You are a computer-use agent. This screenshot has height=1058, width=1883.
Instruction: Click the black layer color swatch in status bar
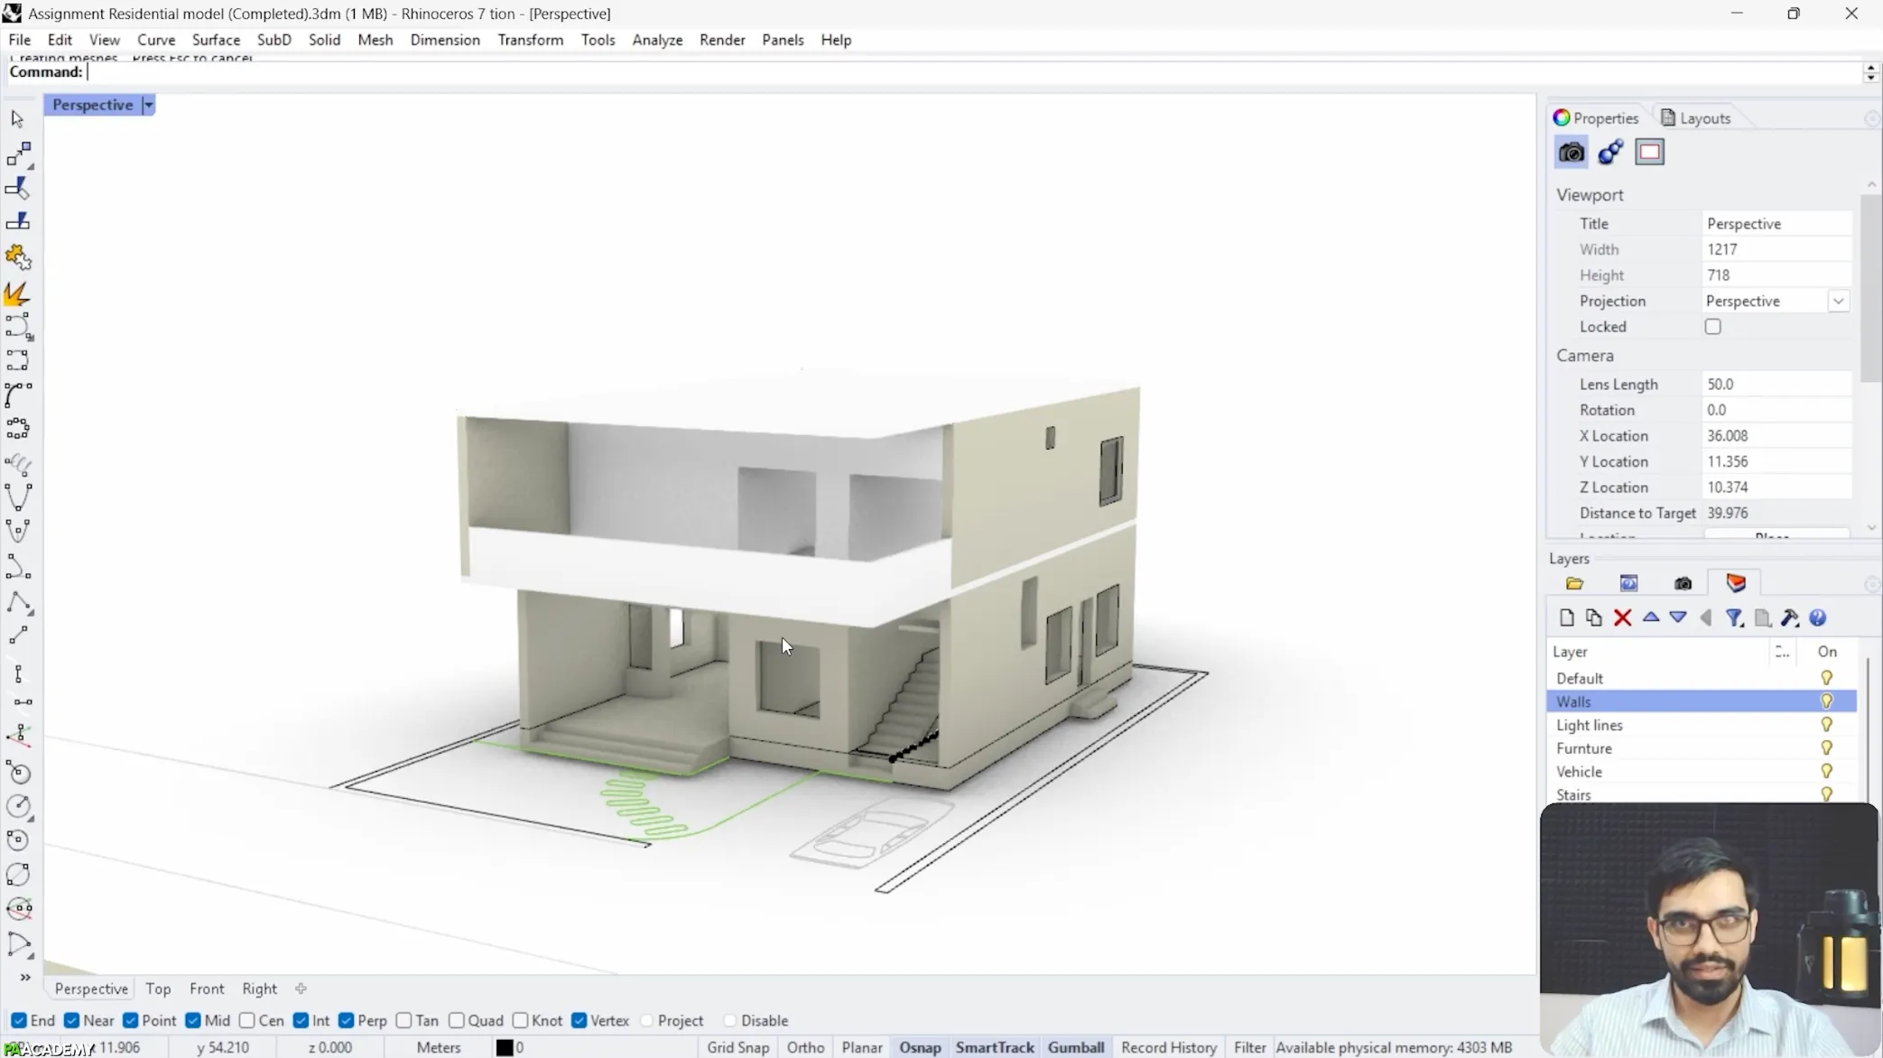(505, 1047)
